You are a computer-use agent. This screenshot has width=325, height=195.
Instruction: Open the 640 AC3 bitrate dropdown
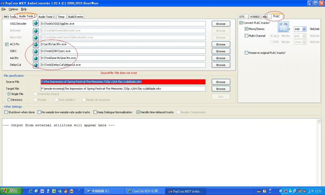tap(304, 36)
